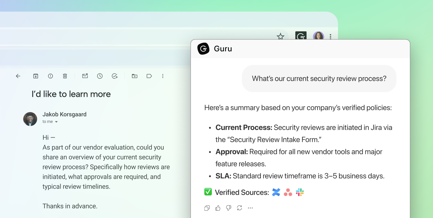Viewport: 433px width, 218px height.
Task: Expand recipient details next to 'to me'
Action: 56,122
